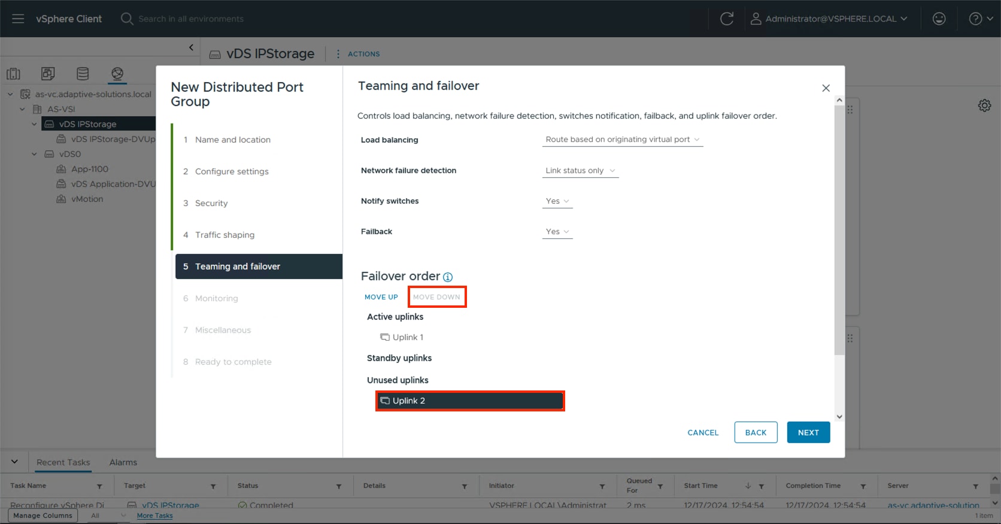Collapse the vDS0 tree node
The image size is (1001, 524).
[34, 154]
